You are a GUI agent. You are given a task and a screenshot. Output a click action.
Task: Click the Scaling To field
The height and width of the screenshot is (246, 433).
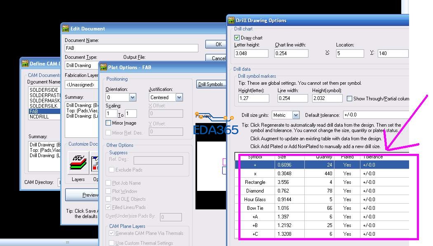pyautogui.click(x=131, y=114)
